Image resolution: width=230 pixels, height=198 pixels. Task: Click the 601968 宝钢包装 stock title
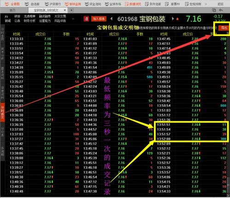click(x=141, y=19)
